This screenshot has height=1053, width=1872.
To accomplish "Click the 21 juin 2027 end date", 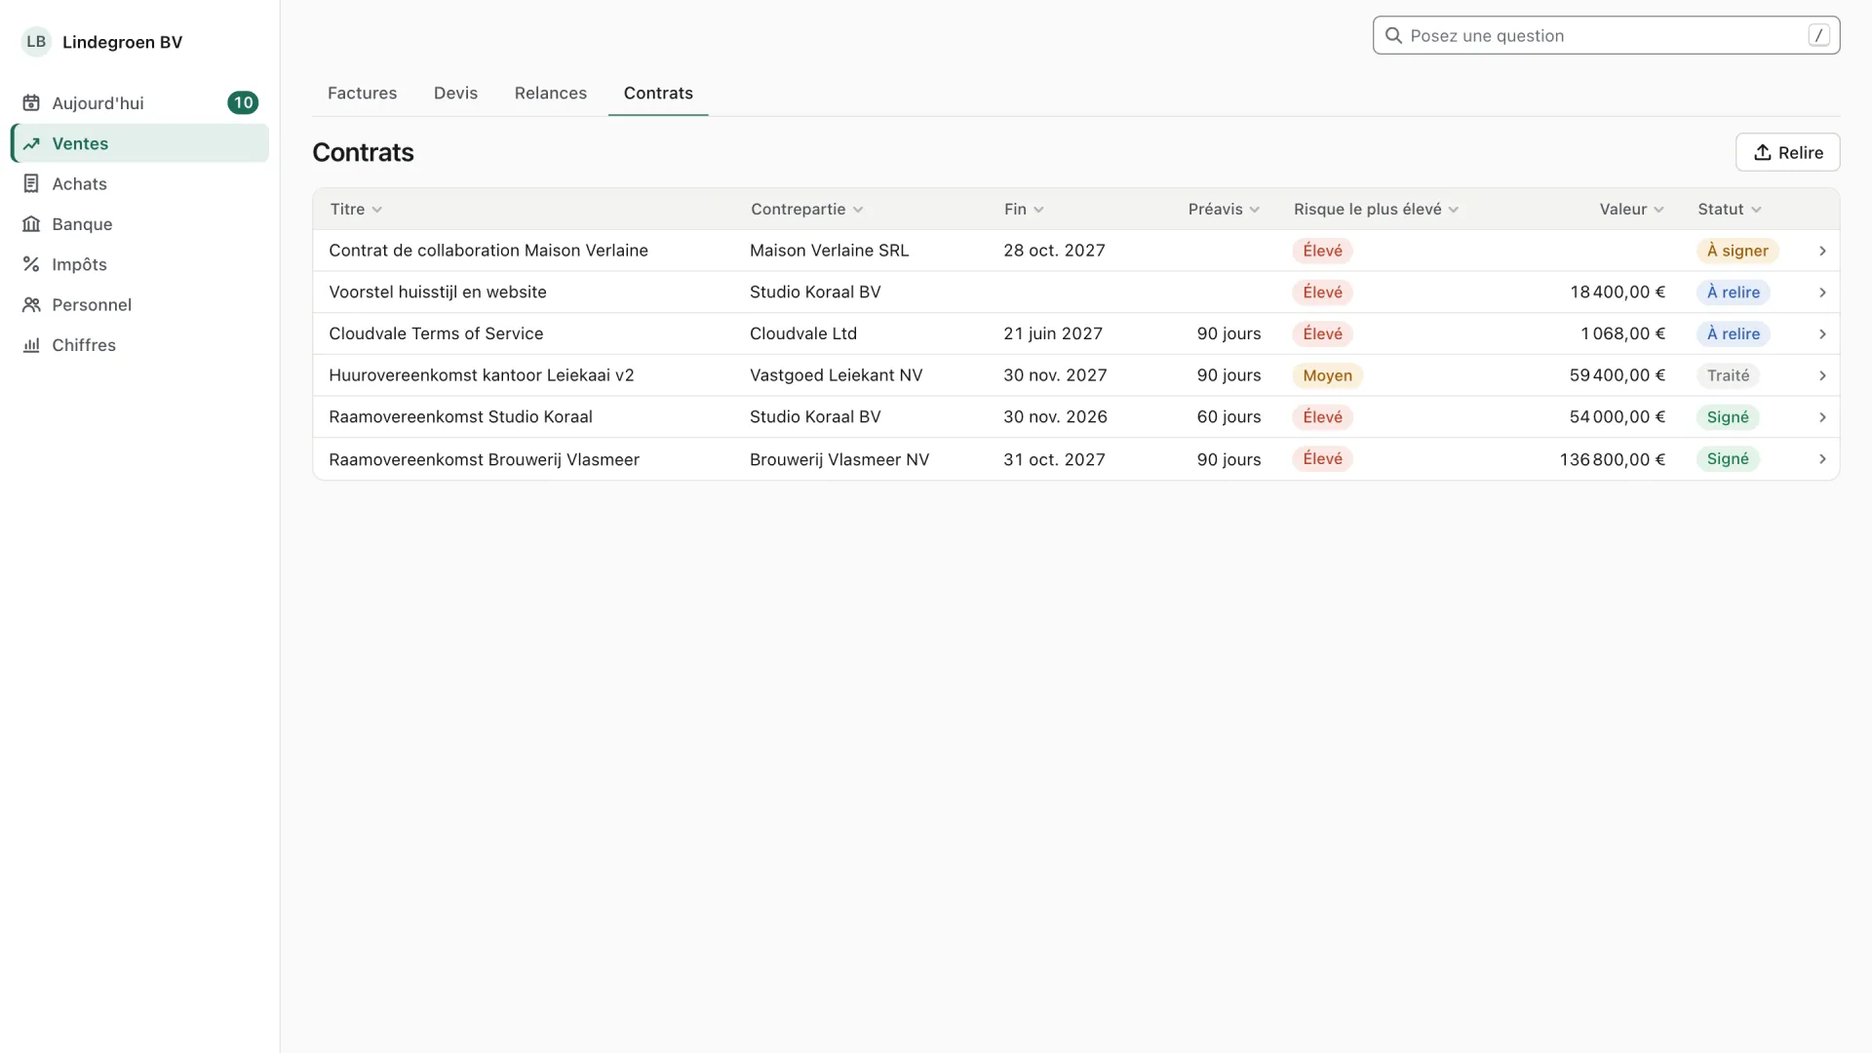I will click(x=1053, y=333).
